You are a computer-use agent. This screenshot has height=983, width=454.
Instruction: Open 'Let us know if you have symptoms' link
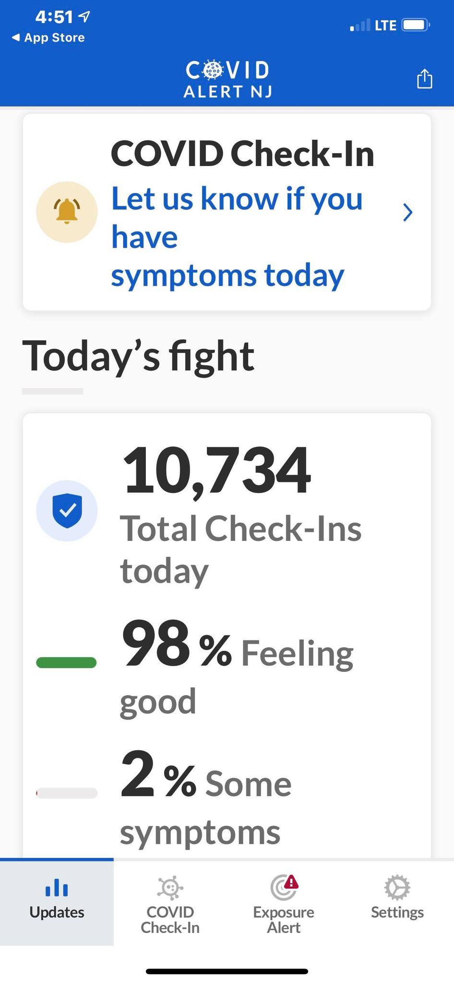tap(237, 237)
